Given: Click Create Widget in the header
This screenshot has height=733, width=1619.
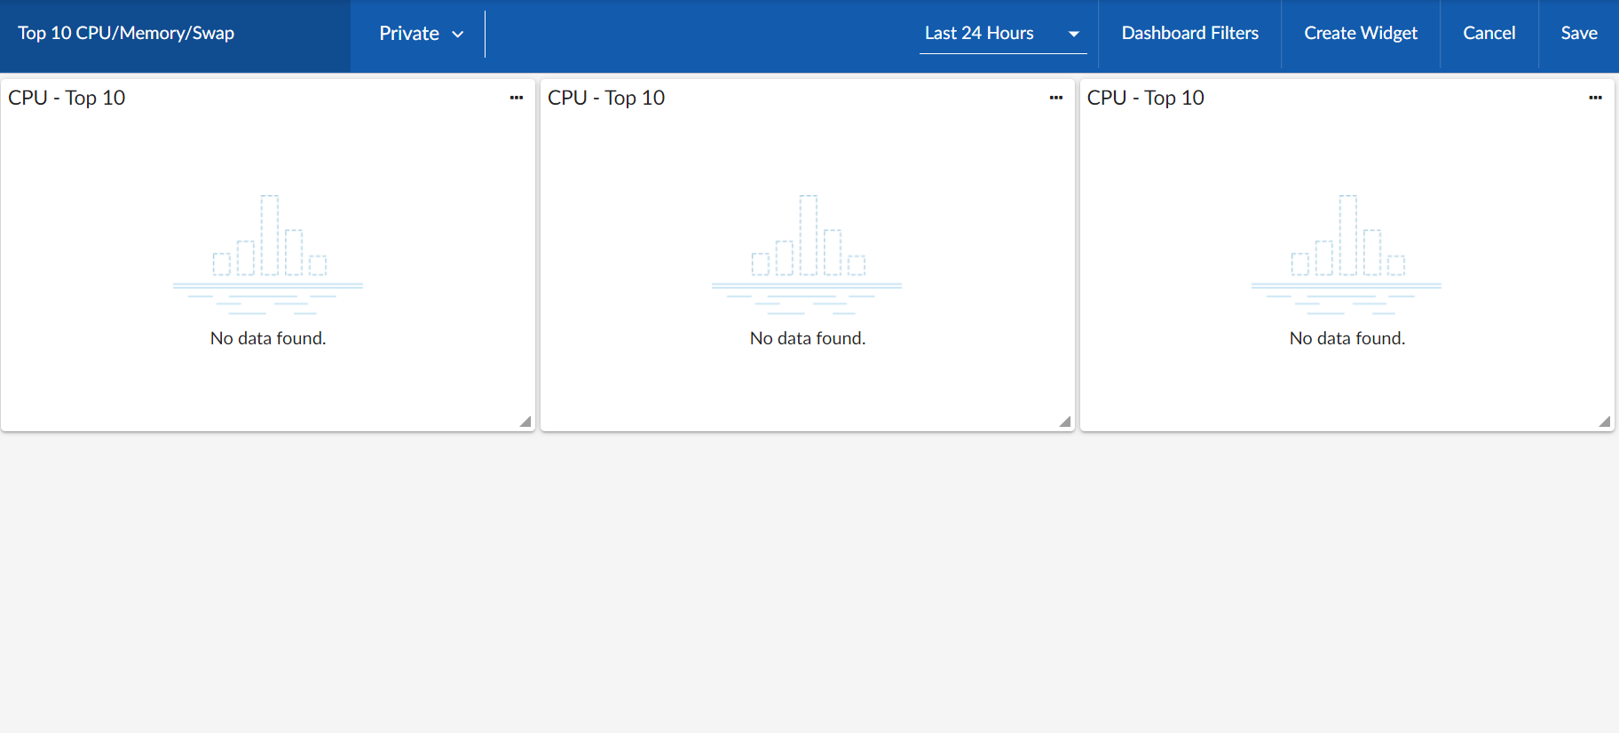Looking at the screenshot, I should pyautogui.click(x=1360, y=34).
